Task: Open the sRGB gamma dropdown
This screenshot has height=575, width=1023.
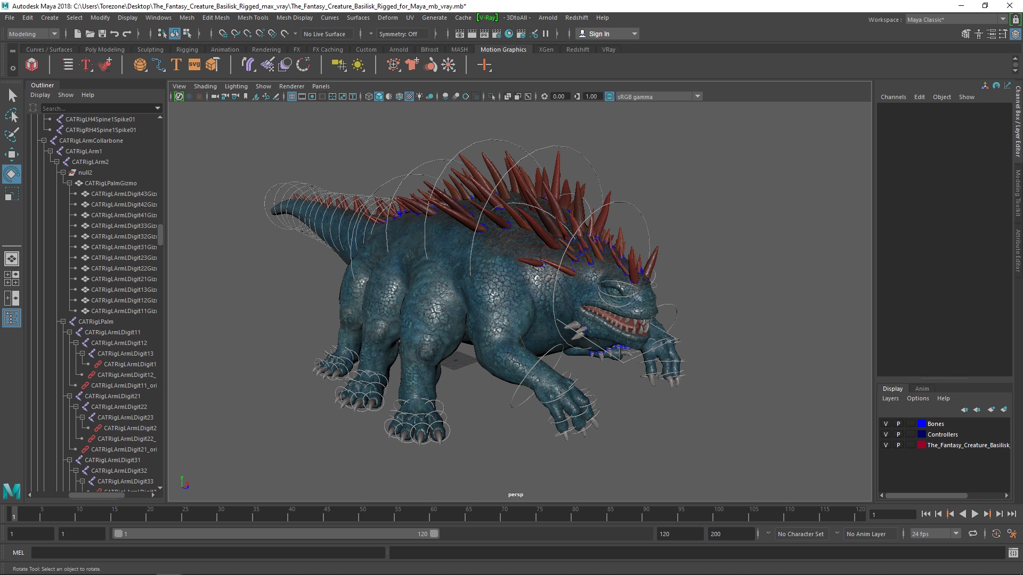Action: [x=659, y=96]
